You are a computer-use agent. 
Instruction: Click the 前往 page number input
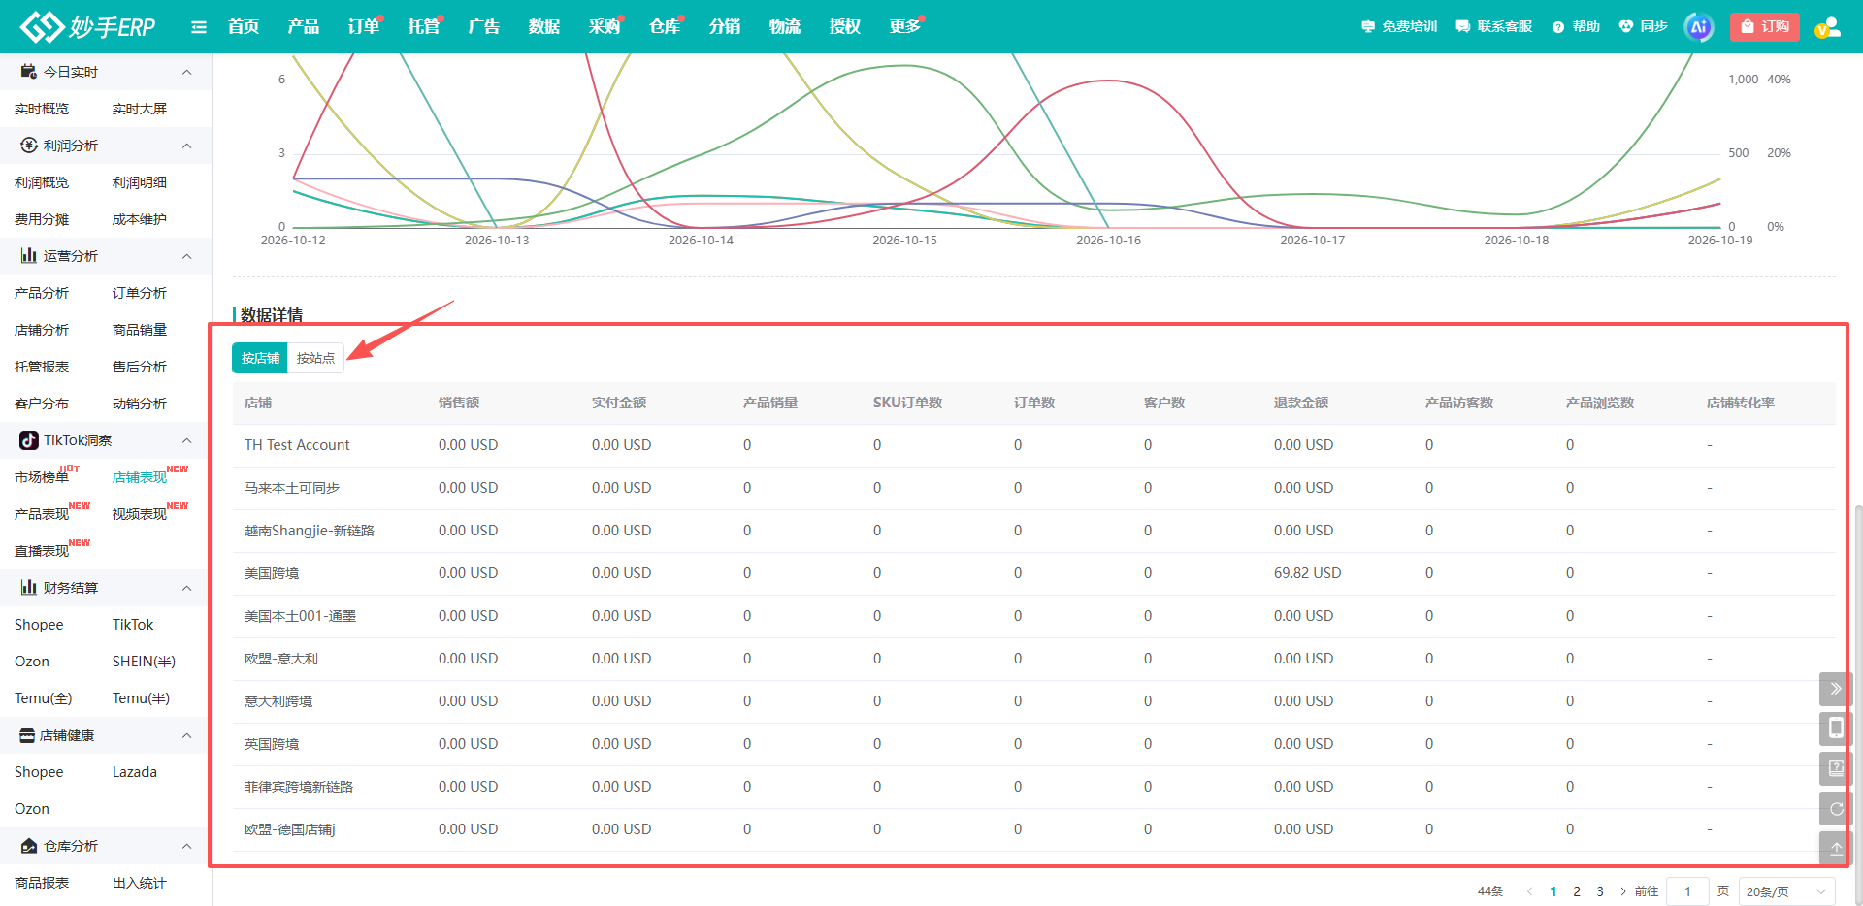coord(1687,891)
